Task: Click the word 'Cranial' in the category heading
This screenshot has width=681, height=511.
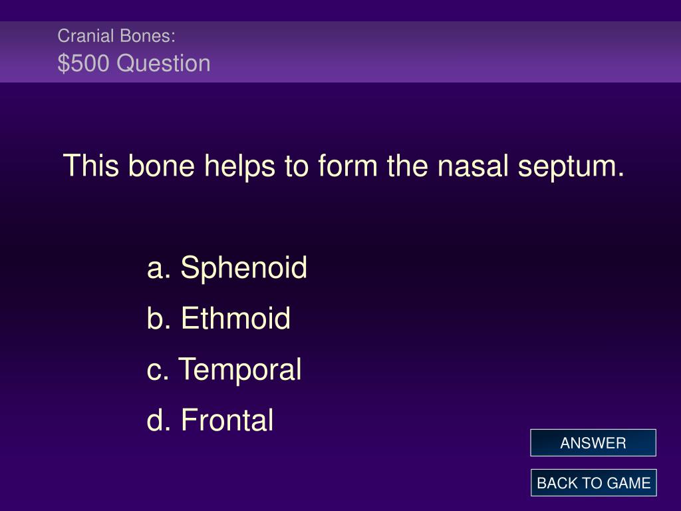Action: (x=86, y=36)
